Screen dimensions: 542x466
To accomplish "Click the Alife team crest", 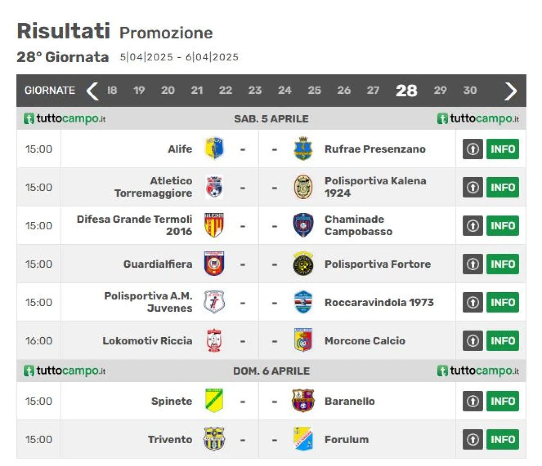I will 214,148.
